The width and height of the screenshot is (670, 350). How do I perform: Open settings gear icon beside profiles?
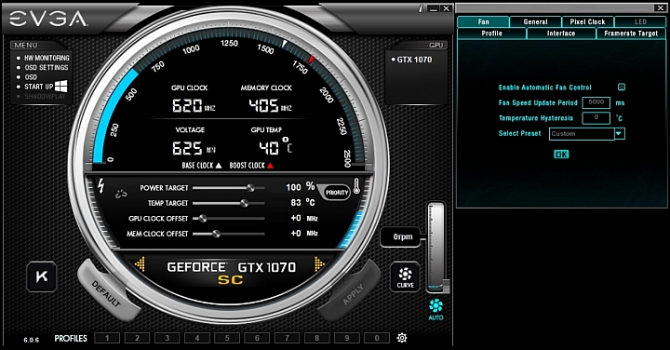[402, 338]
